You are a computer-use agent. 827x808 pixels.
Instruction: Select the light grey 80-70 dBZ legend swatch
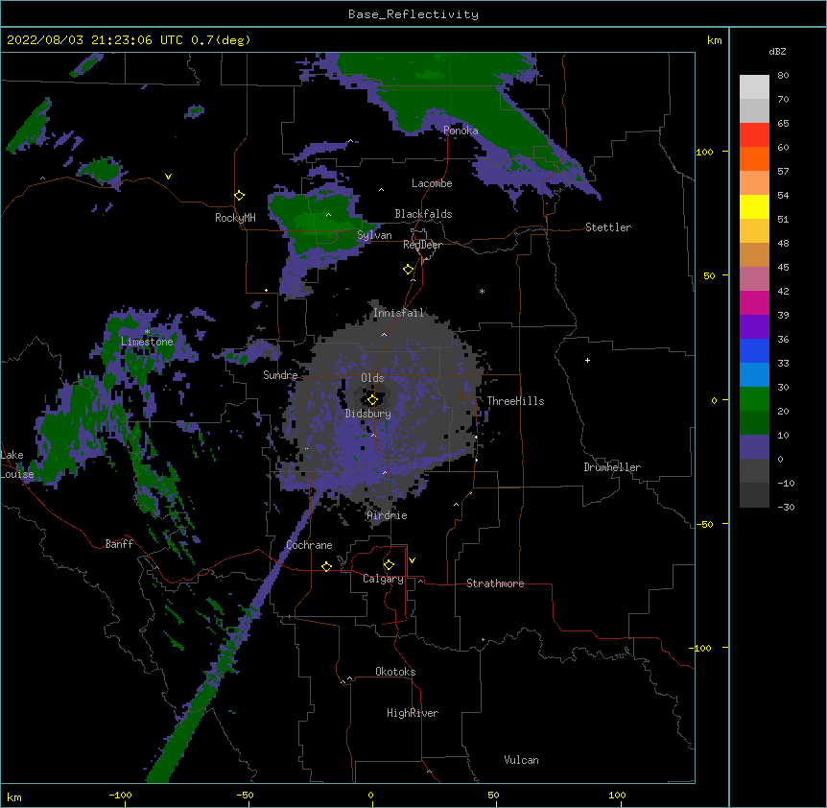(754, 86)
